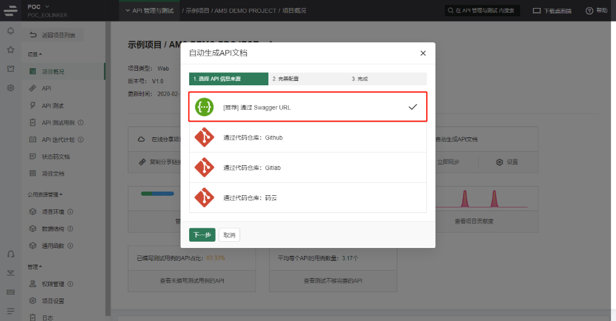Open 项目设置 in the sidebar
616x321 pixels.
pyautogui.click(x=63, y=301)
